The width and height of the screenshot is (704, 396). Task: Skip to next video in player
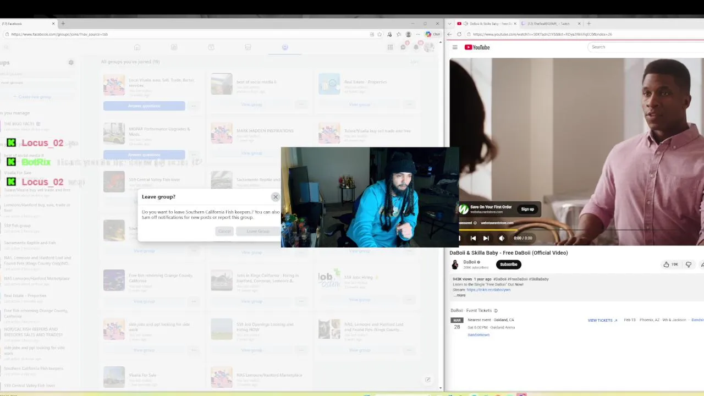click(x=486, y=238)
